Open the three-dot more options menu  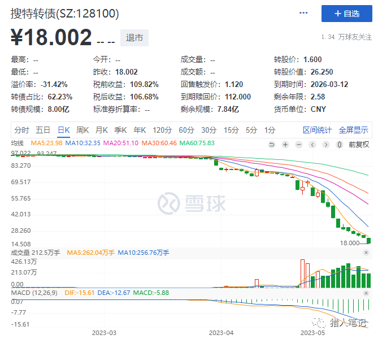click(303, 13)
